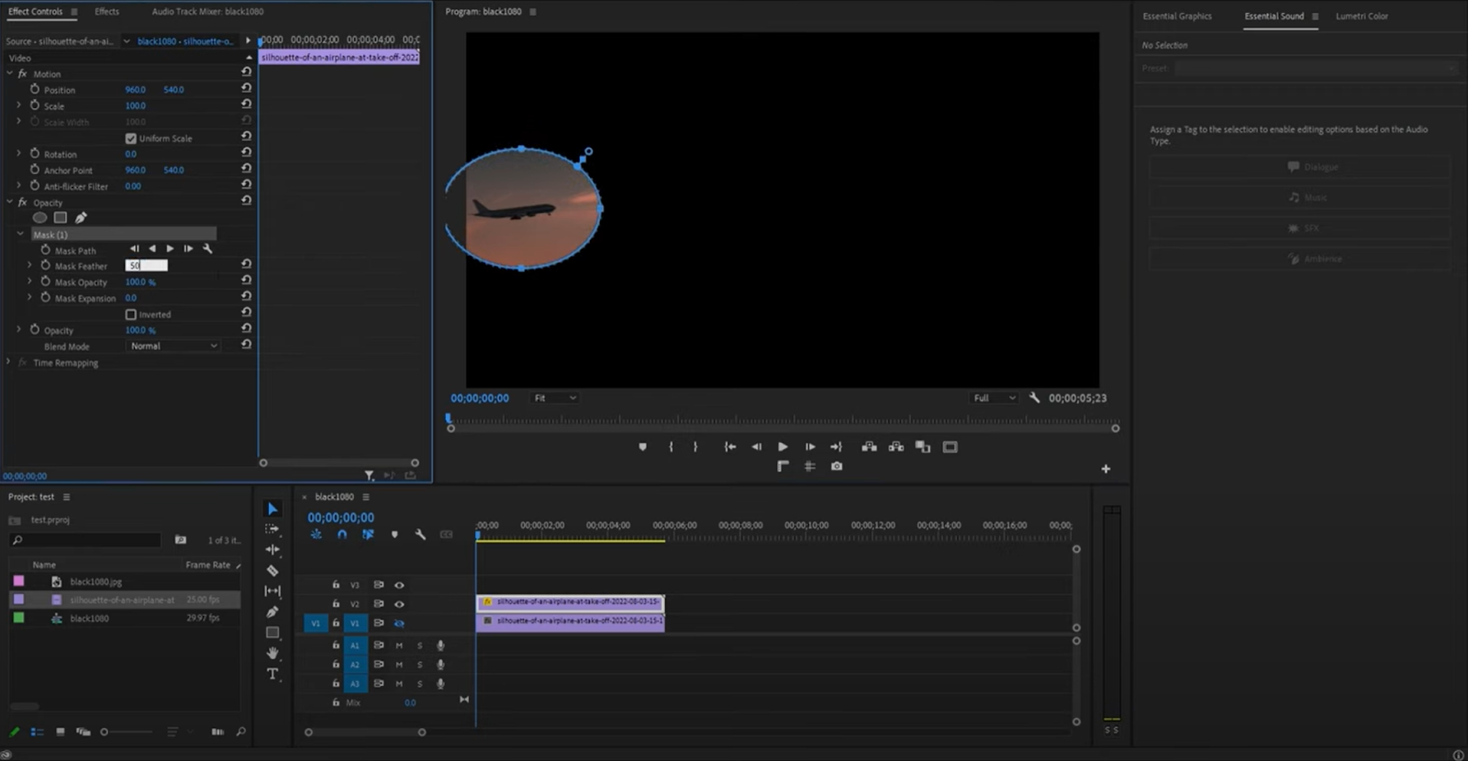
Task: Select the Selection tool in tools panel
Action: [272, 509]
